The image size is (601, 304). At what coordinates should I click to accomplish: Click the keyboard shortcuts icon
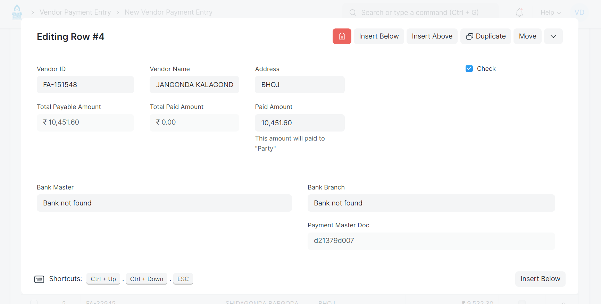[x=39, y=279]
